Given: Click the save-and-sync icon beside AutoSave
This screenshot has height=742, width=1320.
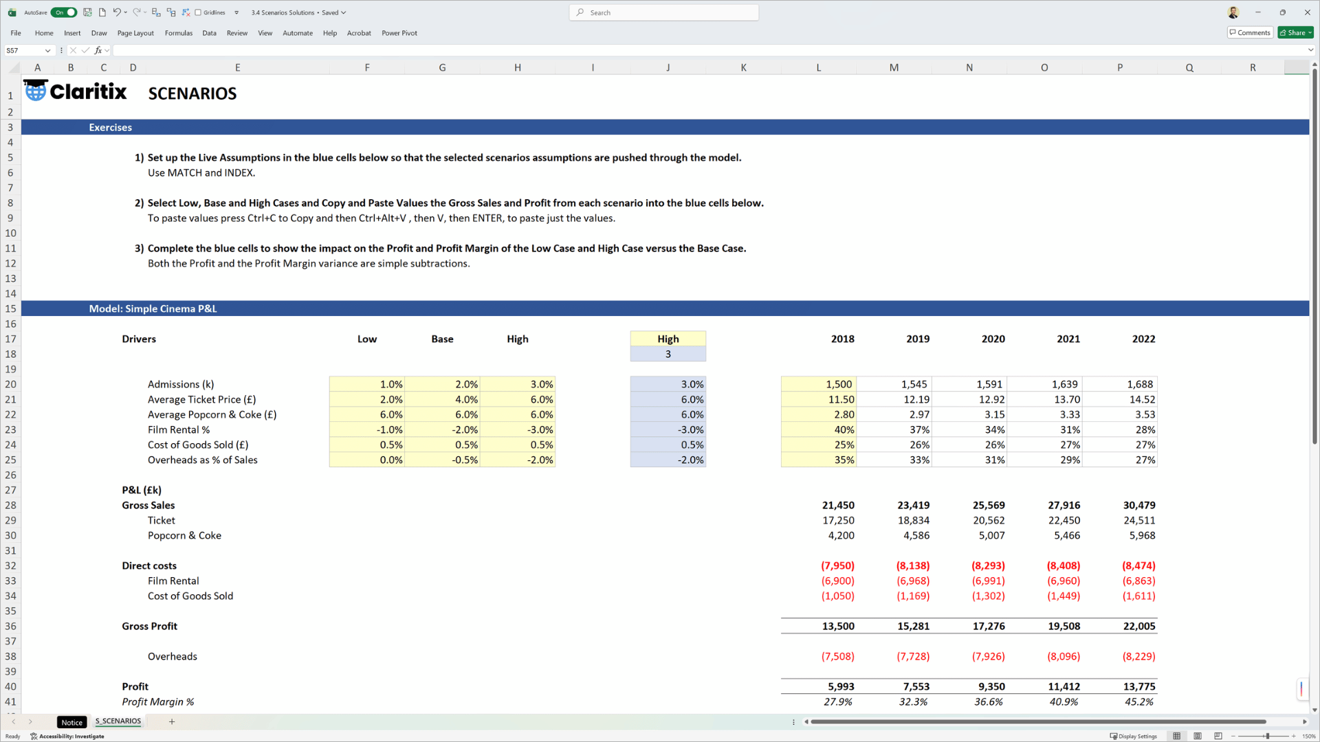Looking at the screenshot, I should click(87, 12).
